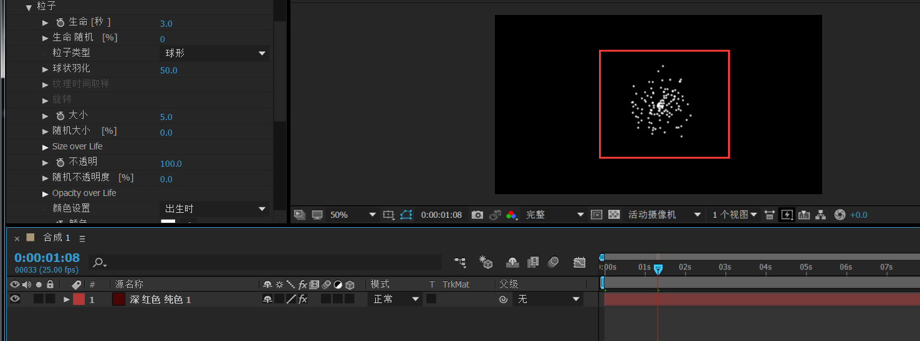920x341 pixels.
Task: Open the 粒子类型 球形 dropdown
Action: 215,54
